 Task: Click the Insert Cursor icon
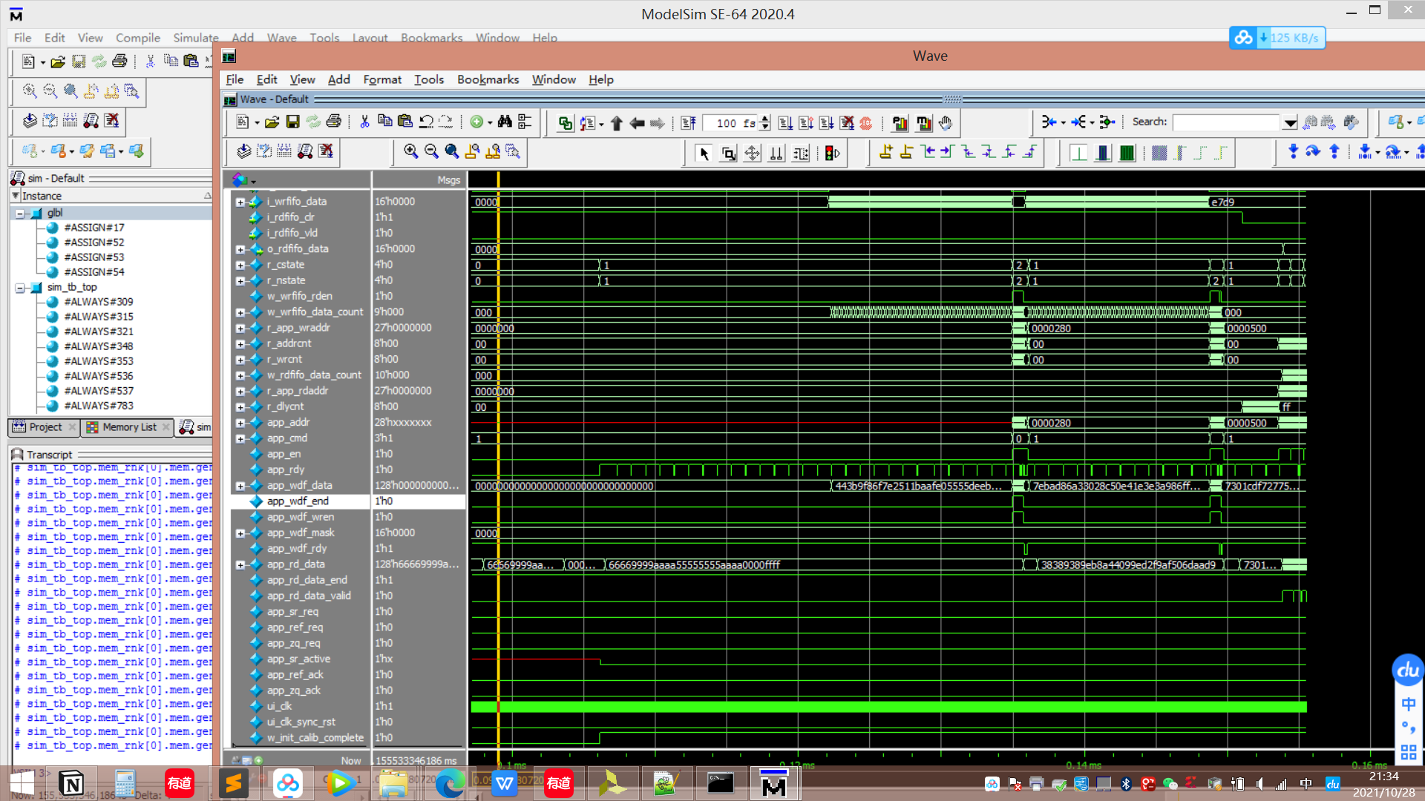[x=885, y=152]
